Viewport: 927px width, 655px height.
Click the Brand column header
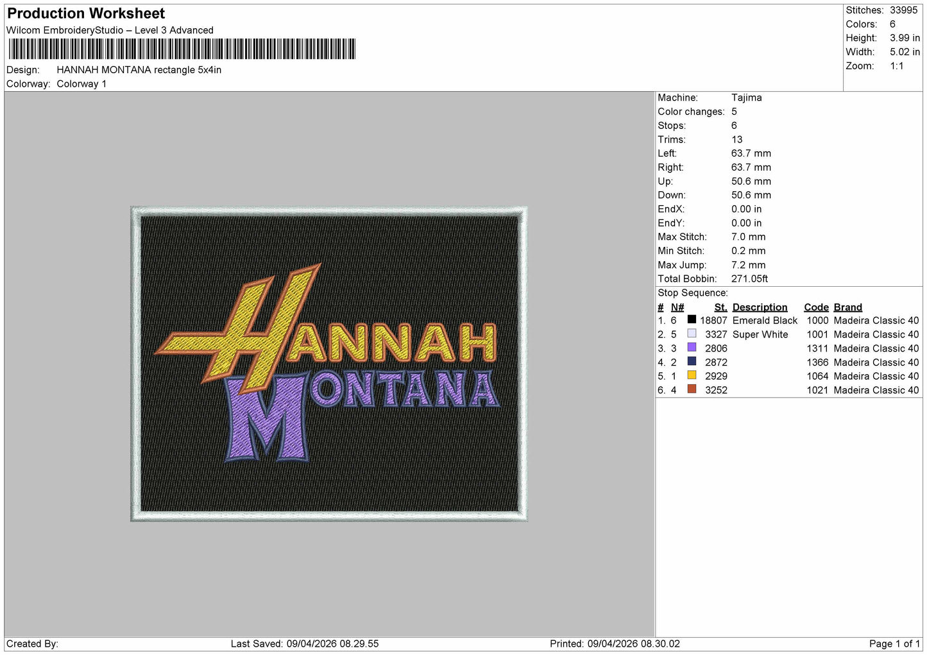(847, 307)
